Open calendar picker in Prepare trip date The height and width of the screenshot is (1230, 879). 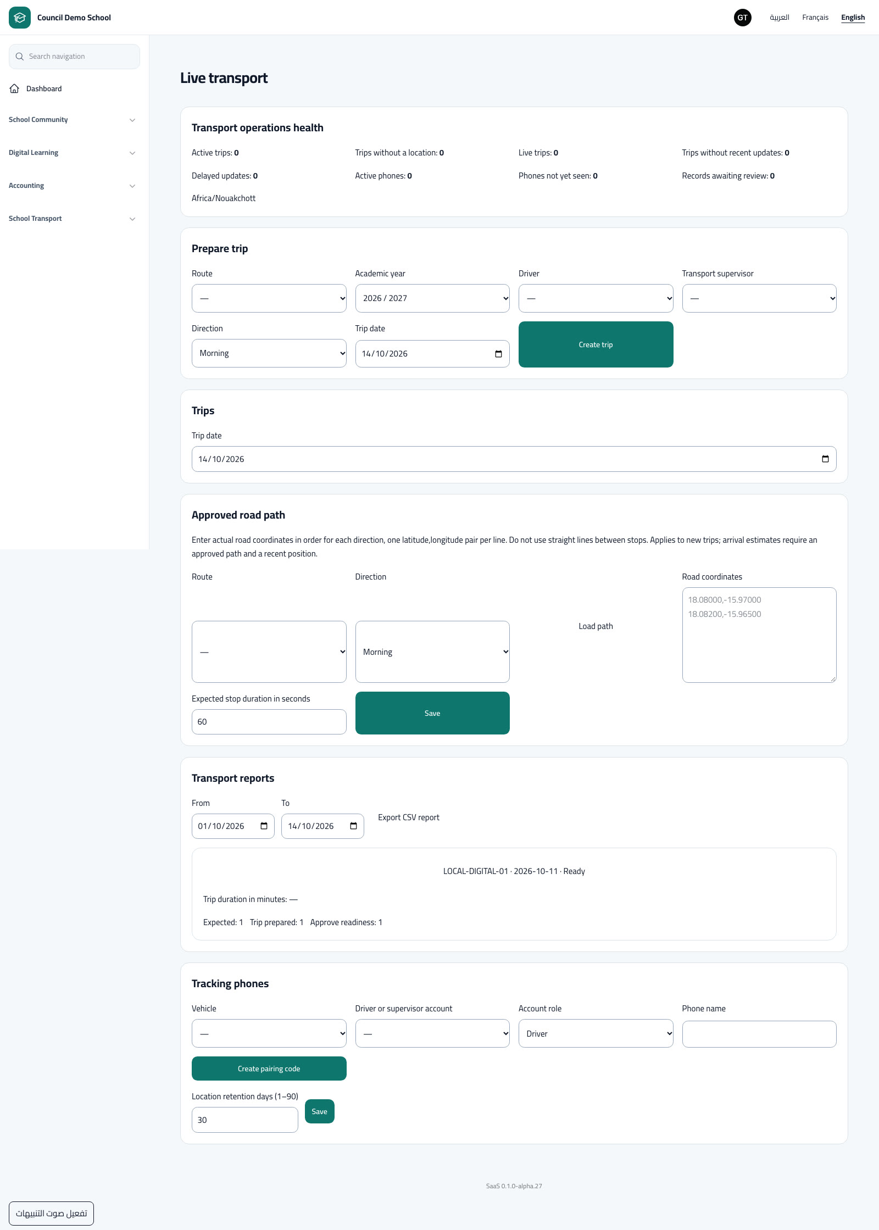click(498, 354)
